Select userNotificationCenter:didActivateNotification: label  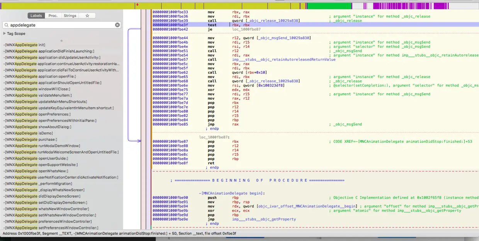point(61,177)
